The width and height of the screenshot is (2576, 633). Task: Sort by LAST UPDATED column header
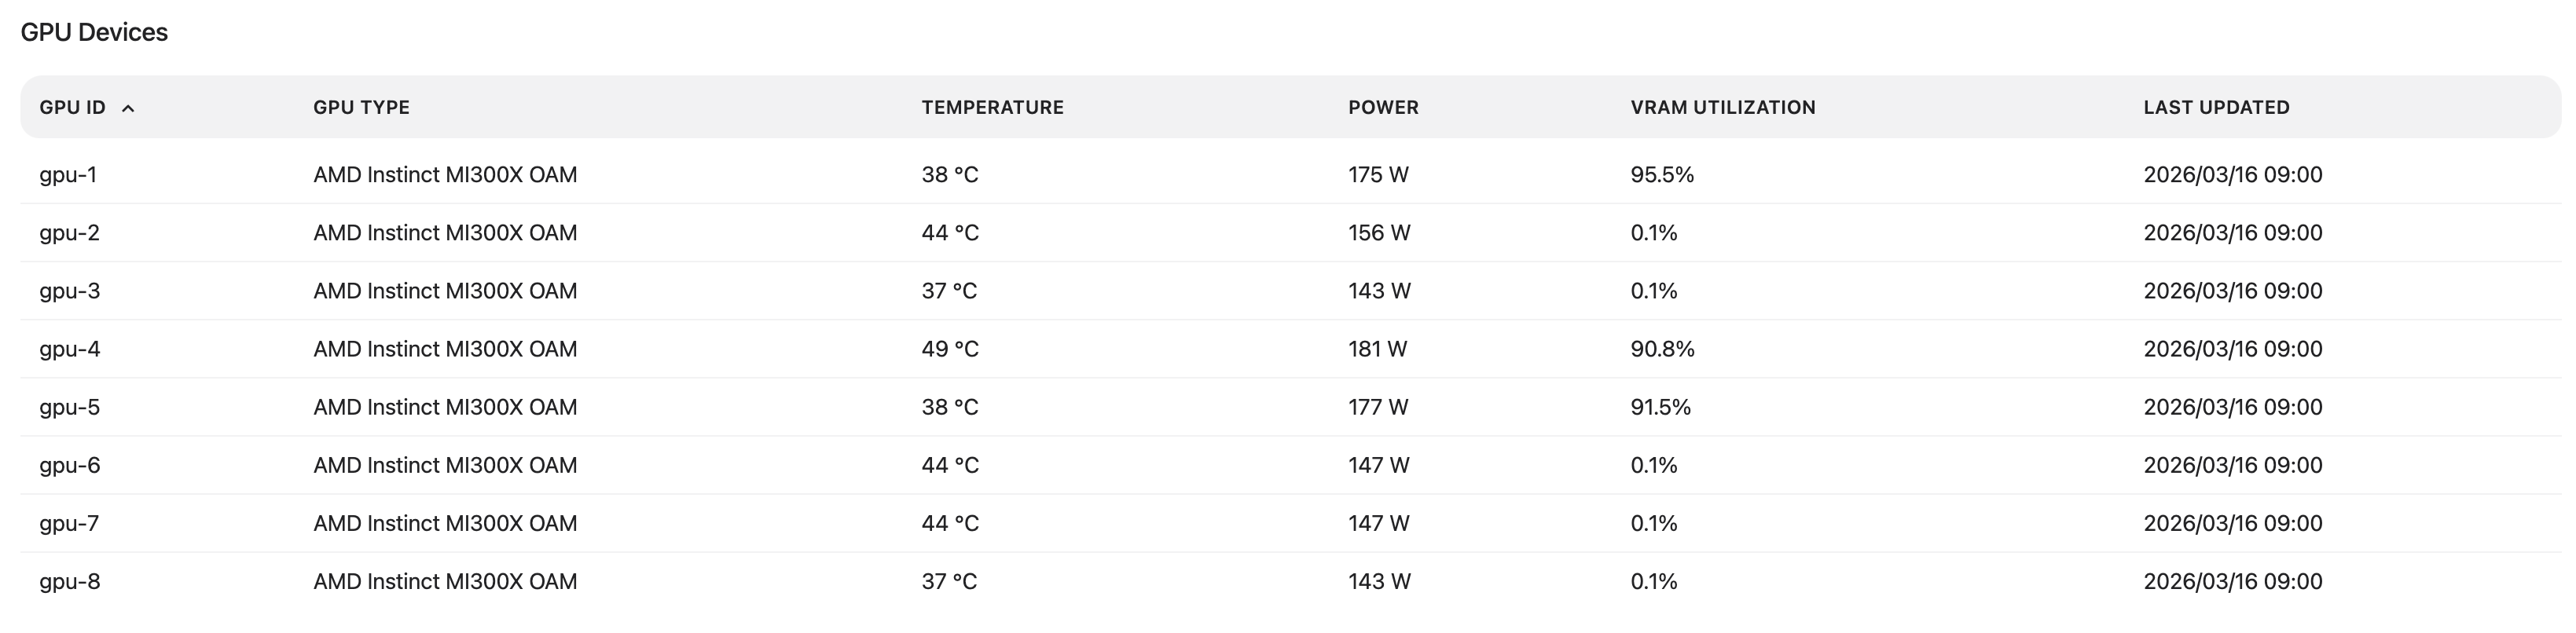(2216, 107)
